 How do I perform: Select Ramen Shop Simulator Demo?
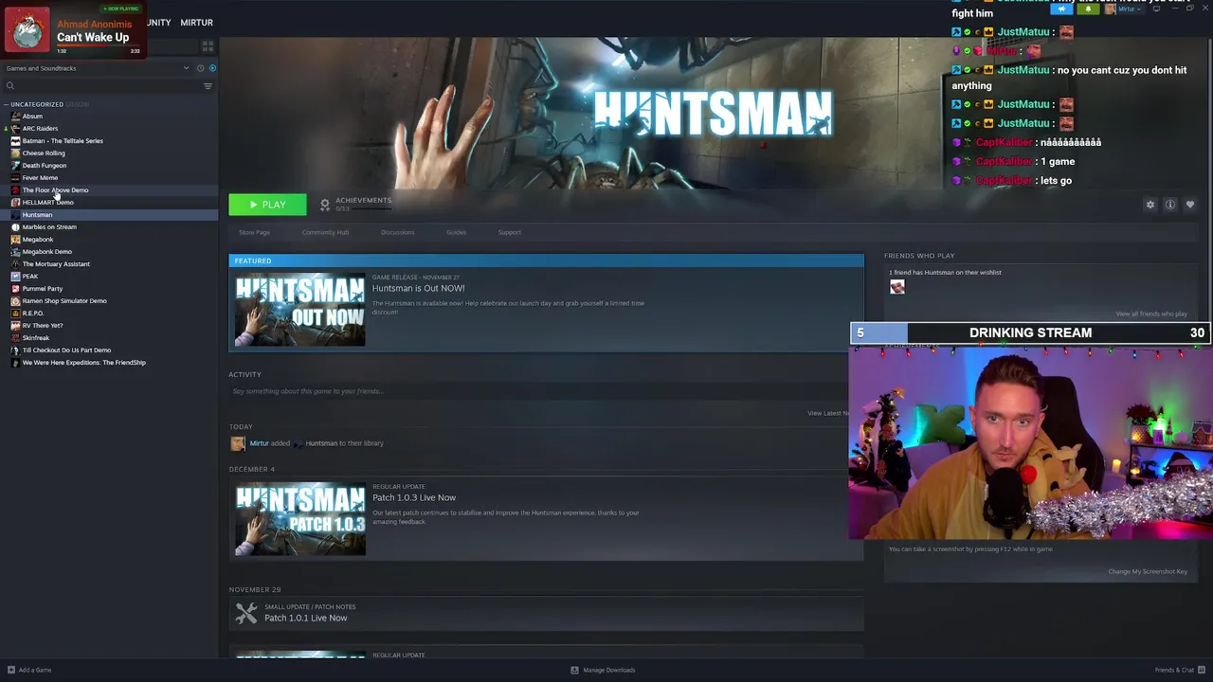pos(64,301)
